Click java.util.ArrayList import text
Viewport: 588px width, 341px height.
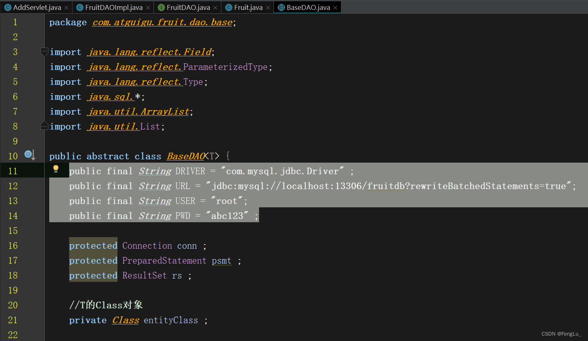click(x=138, y=112)
